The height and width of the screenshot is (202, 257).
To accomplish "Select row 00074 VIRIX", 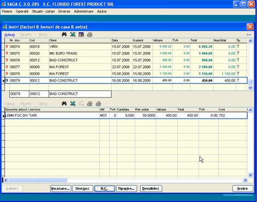I will pos(126,47).
